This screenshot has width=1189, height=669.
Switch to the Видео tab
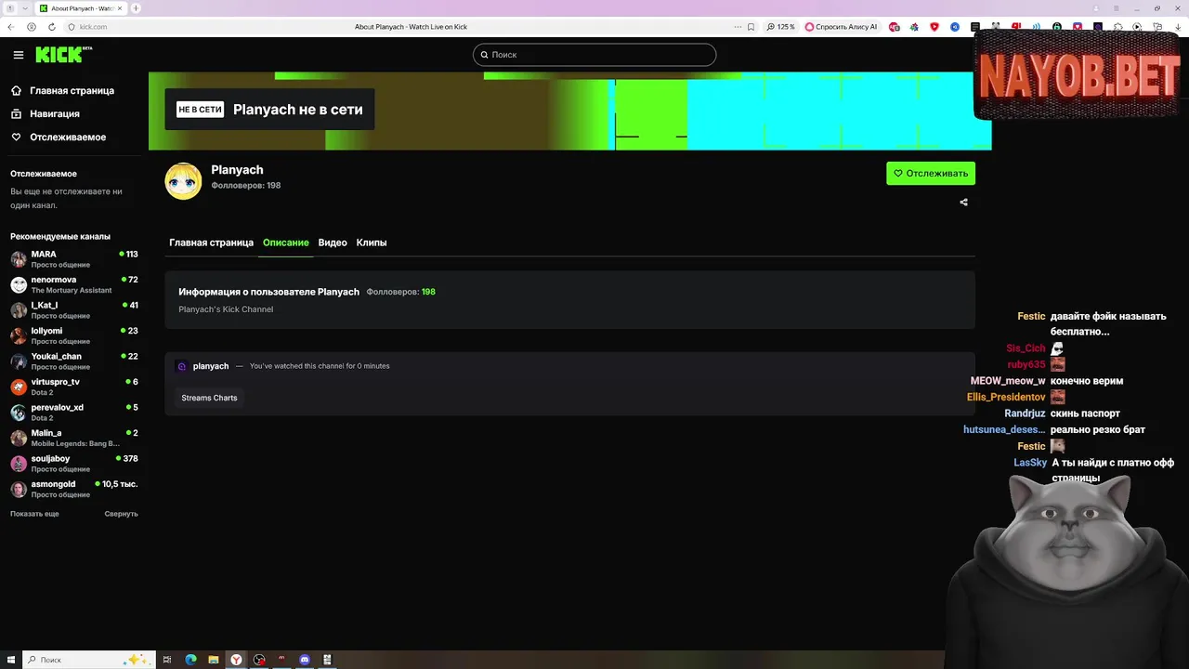click(333, 243)
